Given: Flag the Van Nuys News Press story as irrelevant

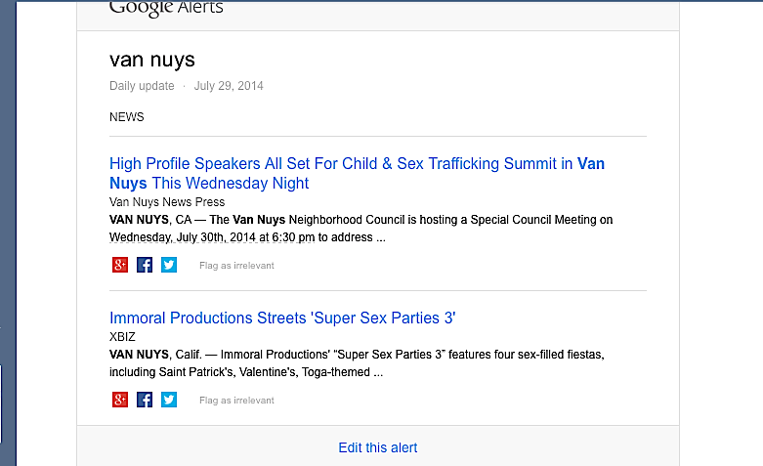Looking at the screenshot, I should coord(236,266).
